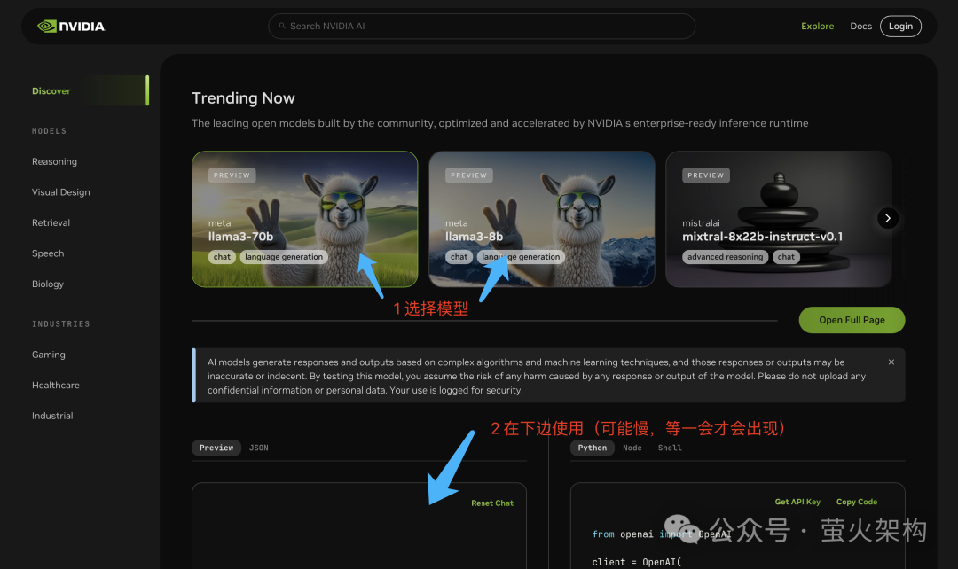The width and height of the screenshot is (958, 569).
Task: Click the PREVIEW badge on llama3-70b
Action: [x=232, y=175]
